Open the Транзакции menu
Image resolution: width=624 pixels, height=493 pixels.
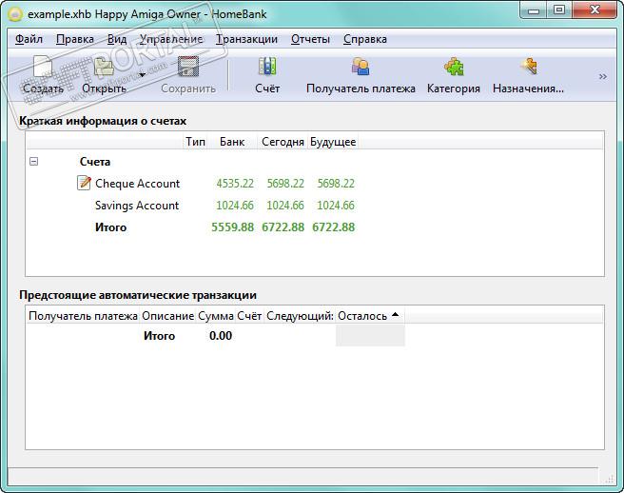click(246, 39)
